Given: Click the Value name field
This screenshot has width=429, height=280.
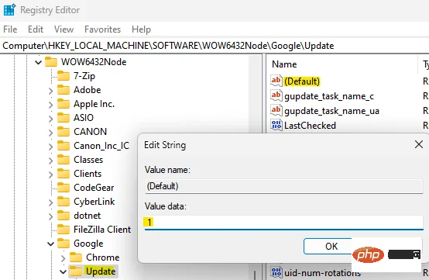Looking at the screenshot, I should (x=283, y=186).
